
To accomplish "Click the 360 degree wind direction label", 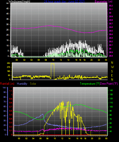I will coord(8,63).
